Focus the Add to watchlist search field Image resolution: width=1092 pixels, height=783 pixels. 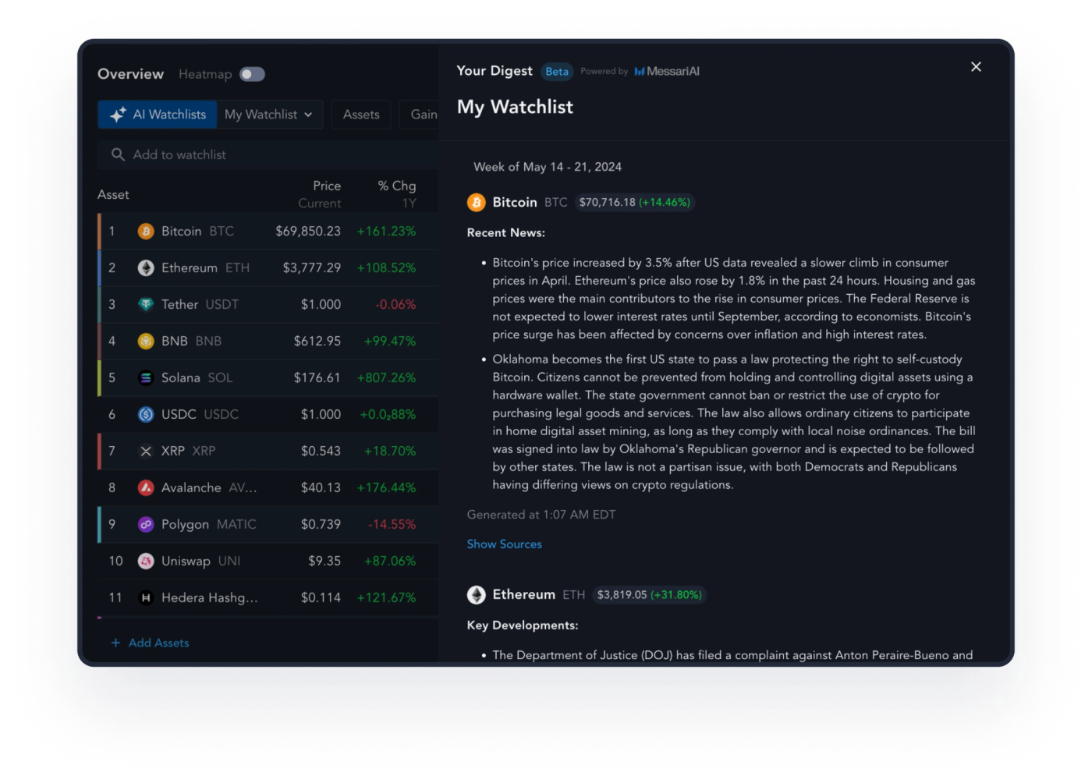[268, 154]
